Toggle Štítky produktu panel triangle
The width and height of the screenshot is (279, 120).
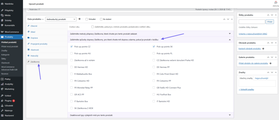(x=276, y=15)
